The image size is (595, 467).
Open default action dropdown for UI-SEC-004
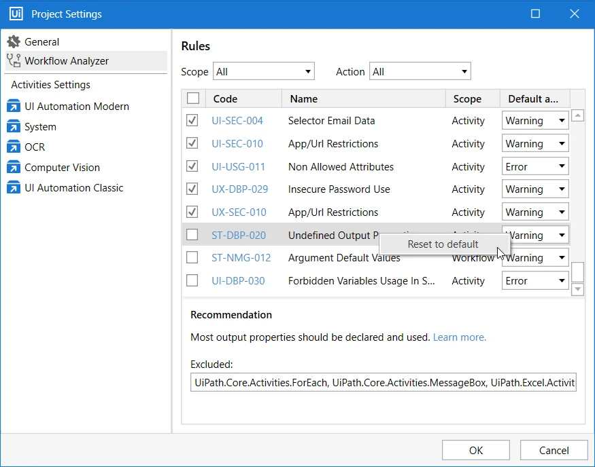coord(535,120)
